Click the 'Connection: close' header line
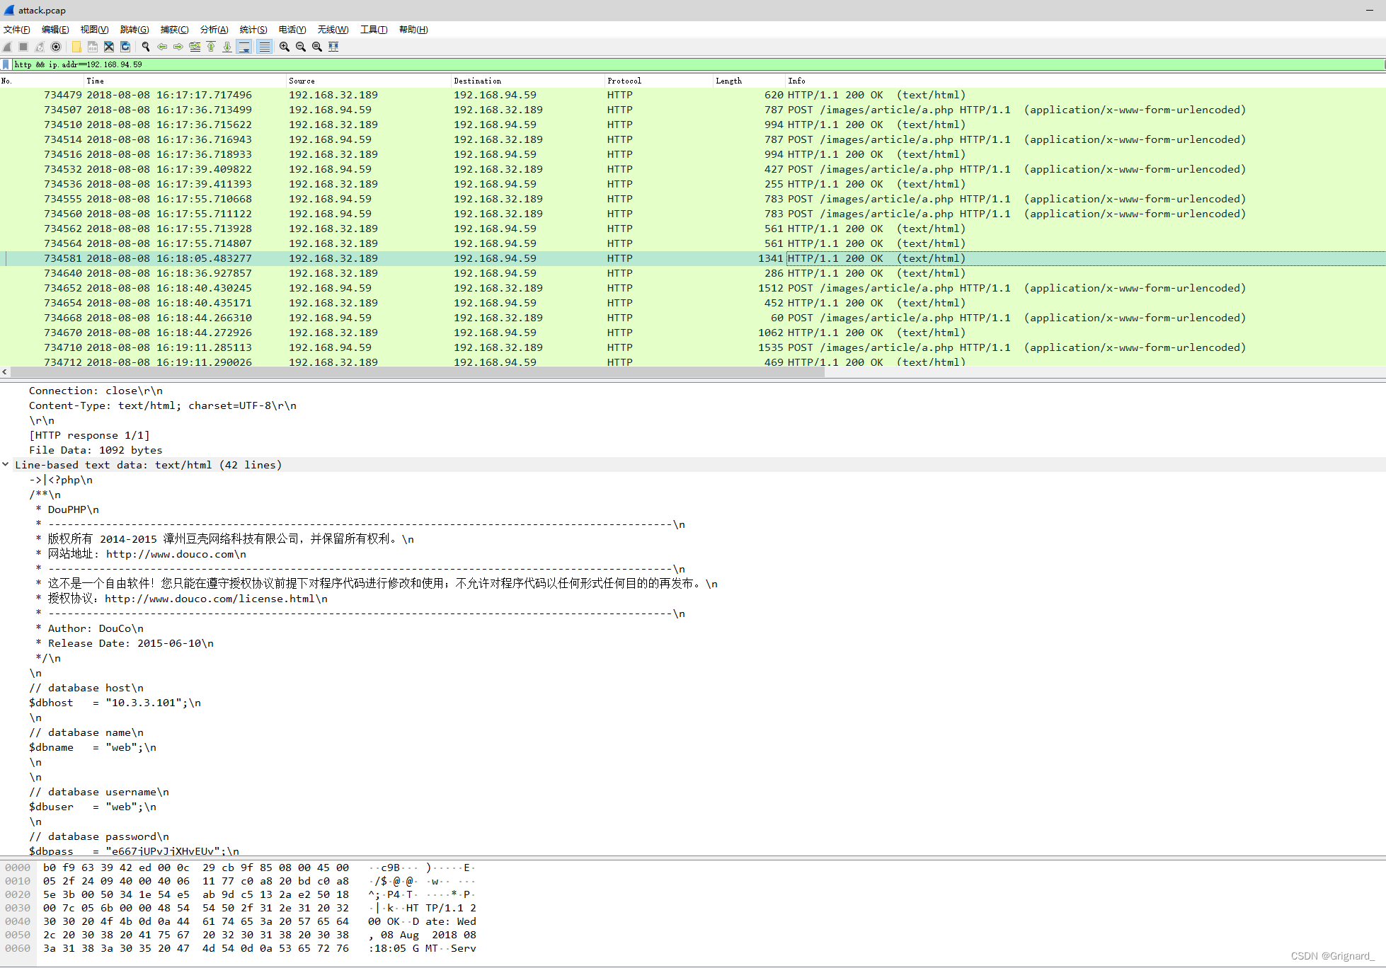 tap(96, 391)
